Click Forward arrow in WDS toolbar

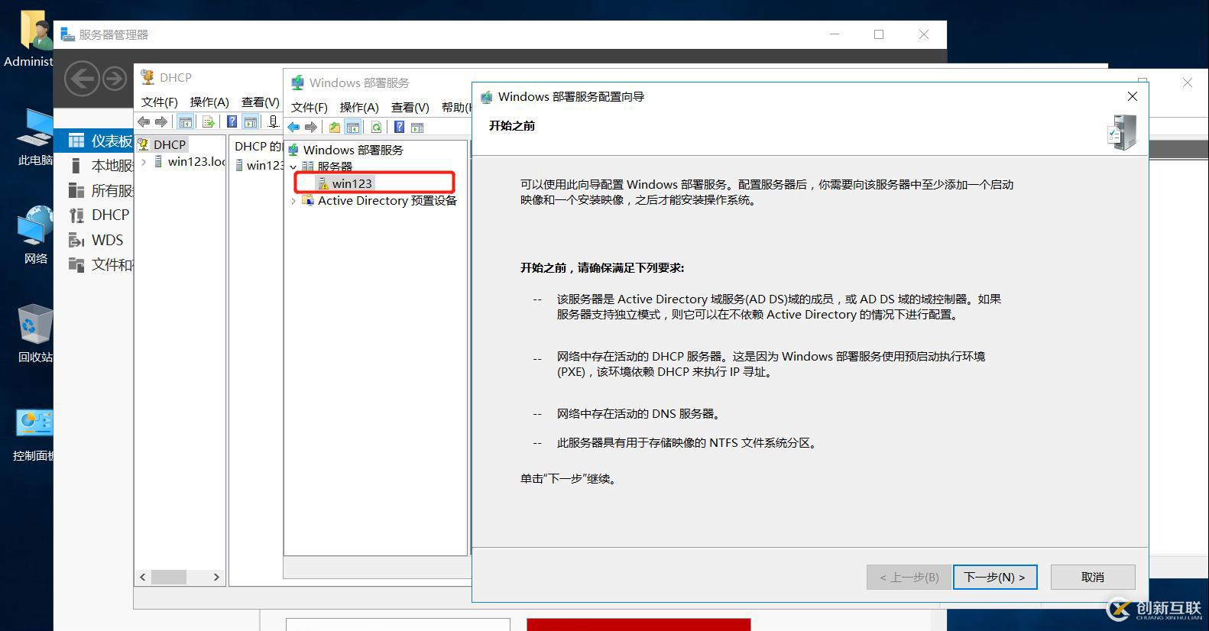[310, 127]
